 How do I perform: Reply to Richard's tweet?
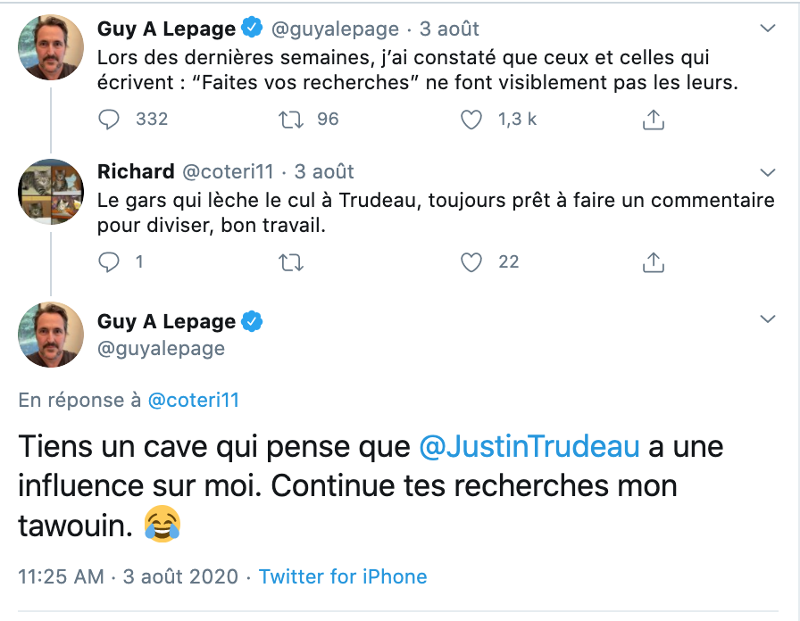click(x=109, y=262)
